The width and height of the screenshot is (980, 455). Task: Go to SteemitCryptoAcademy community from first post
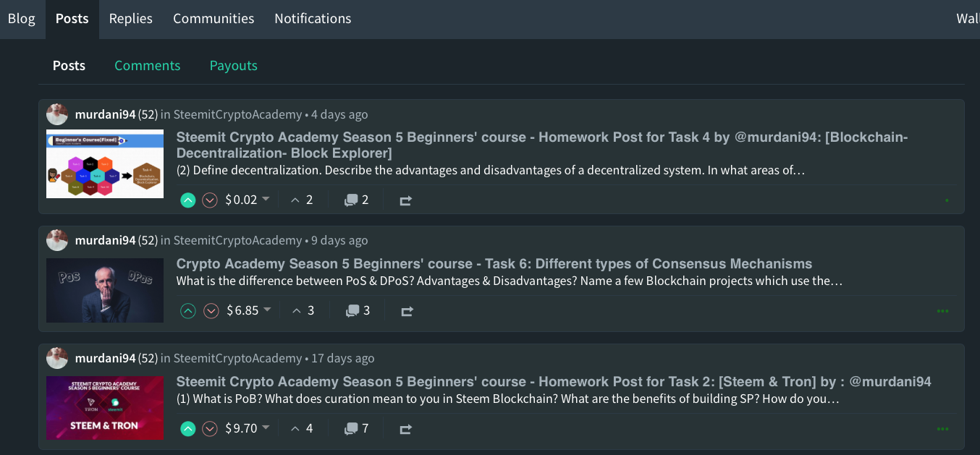tap(237, 114)
